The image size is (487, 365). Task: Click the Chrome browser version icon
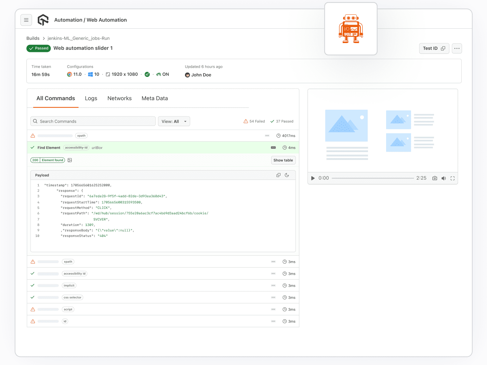pyautogui.click(x=69, y=74)
